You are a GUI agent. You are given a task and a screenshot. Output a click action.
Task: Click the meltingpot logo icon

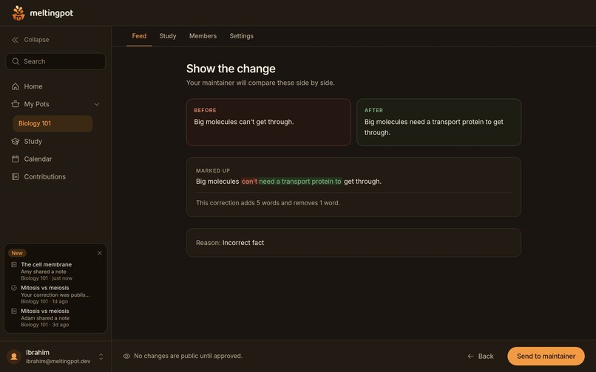18,13
